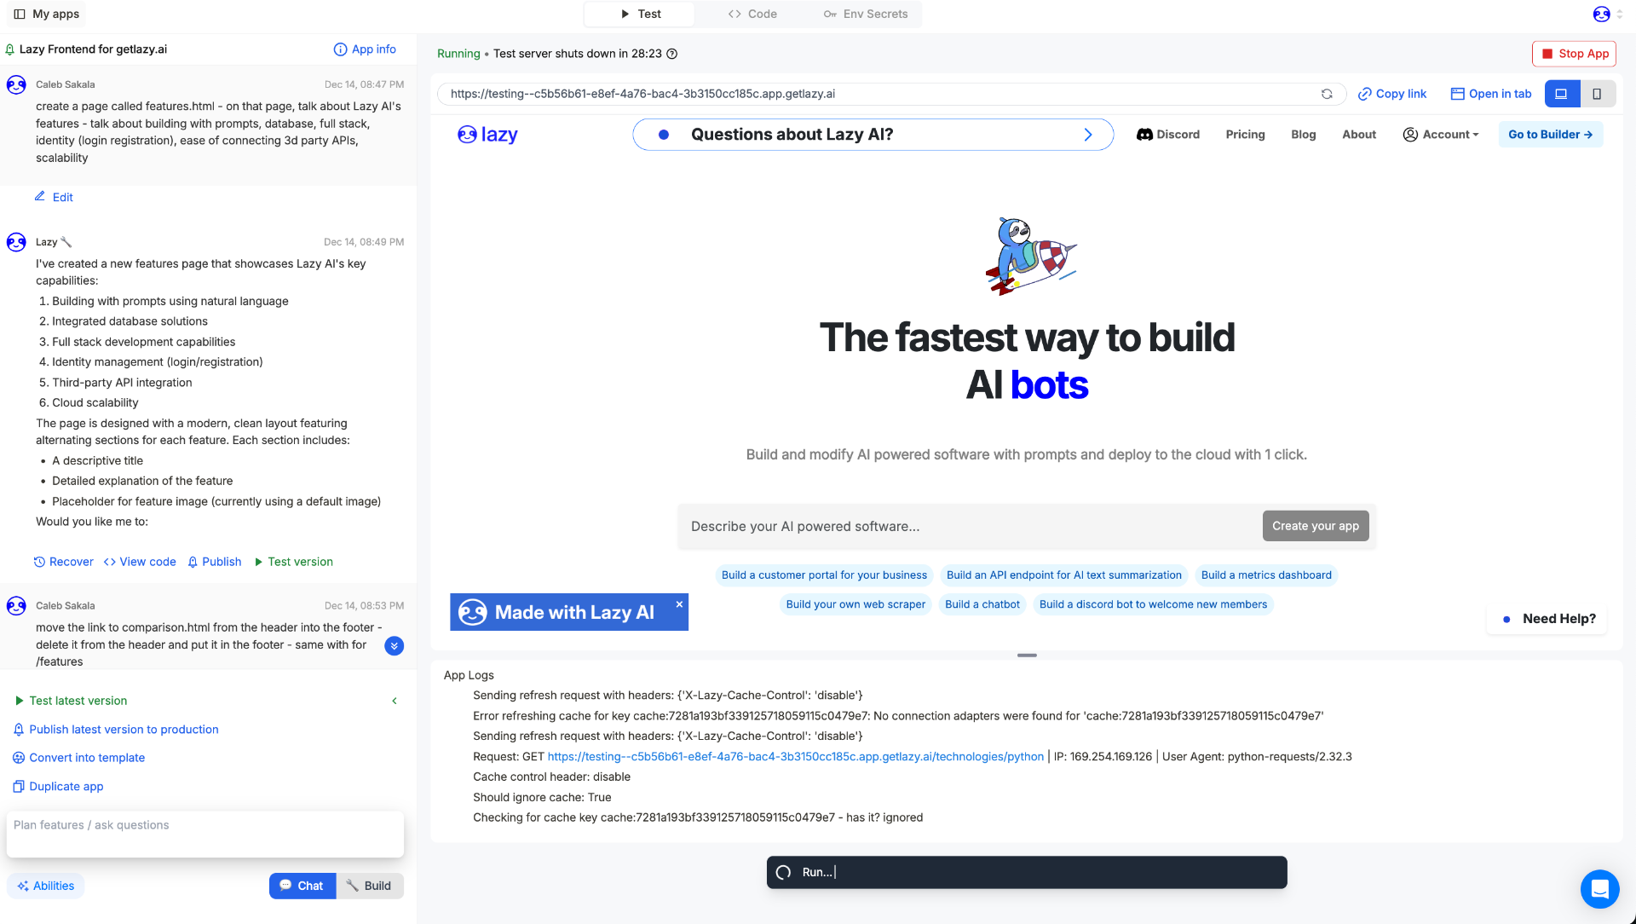Viewport: 1636px width, 924px height.
Task: Click the Account dropdown in navigation
Action: (x=1441, y=134)
